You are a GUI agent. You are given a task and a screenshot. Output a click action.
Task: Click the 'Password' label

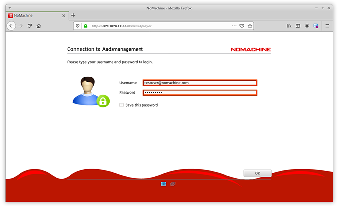pos(127,92)
